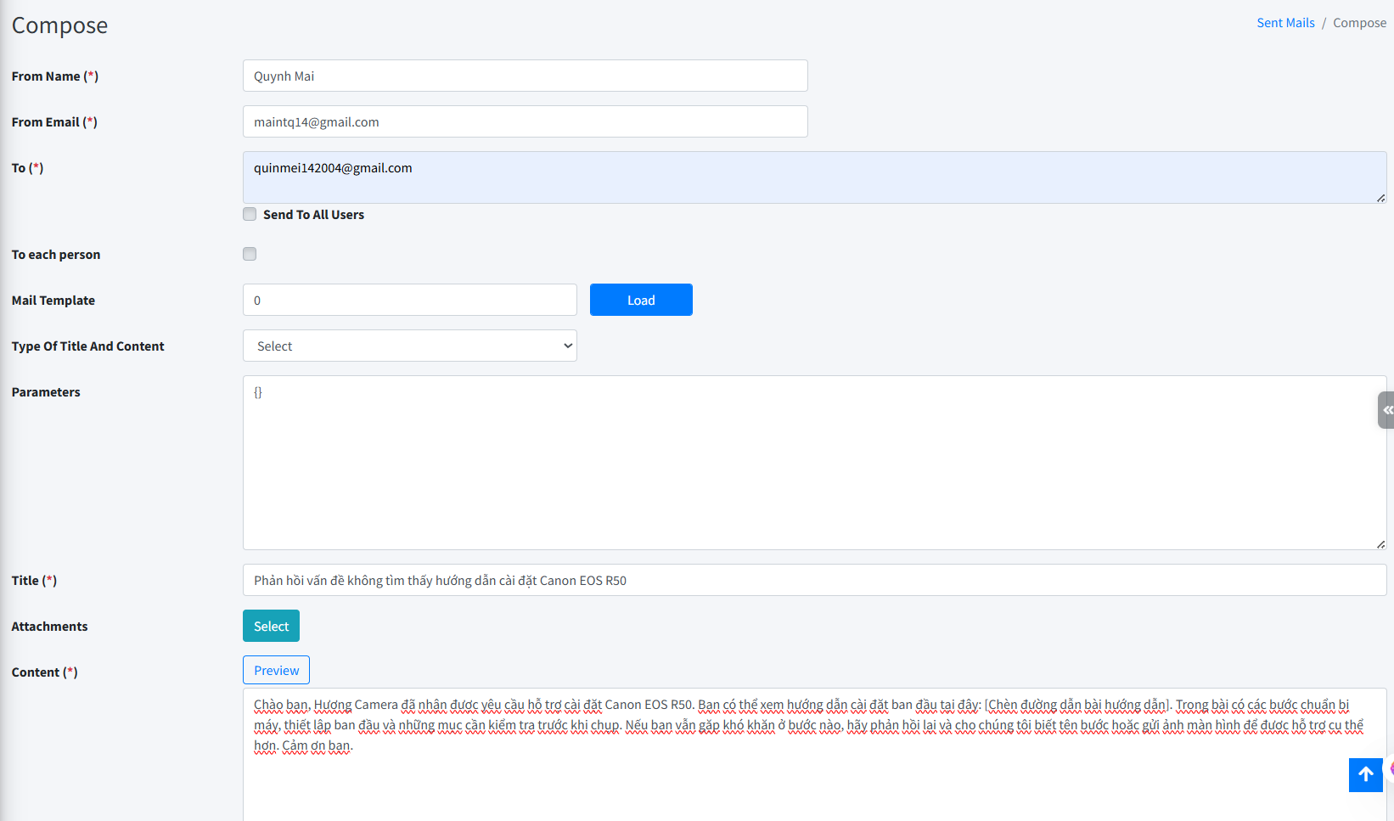The image size is (1394, 821).
Task: Go to Sent Mails breadcrumb link
Action: tap(1285, 23)
